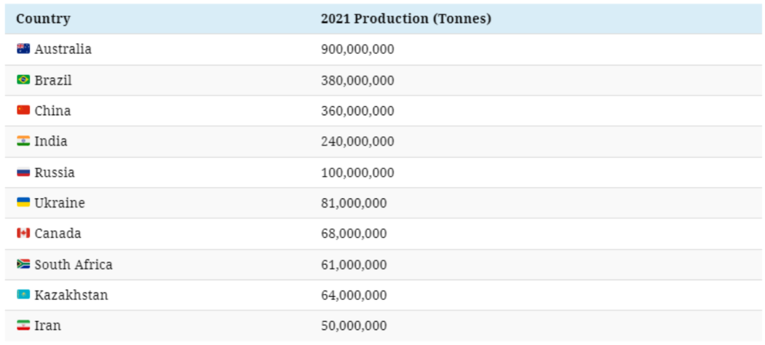The width and height of the screenshot is (765, 345).
Task: Click the Country column header
Action: click(43, 19)
